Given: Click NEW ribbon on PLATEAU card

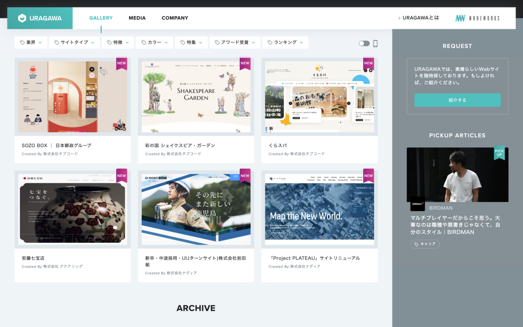Looking at the screenshot, I should point(369,176).
